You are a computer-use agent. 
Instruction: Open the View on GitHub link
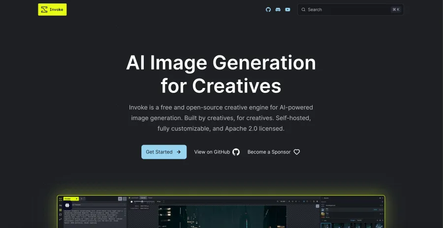(x=217, y=152)
